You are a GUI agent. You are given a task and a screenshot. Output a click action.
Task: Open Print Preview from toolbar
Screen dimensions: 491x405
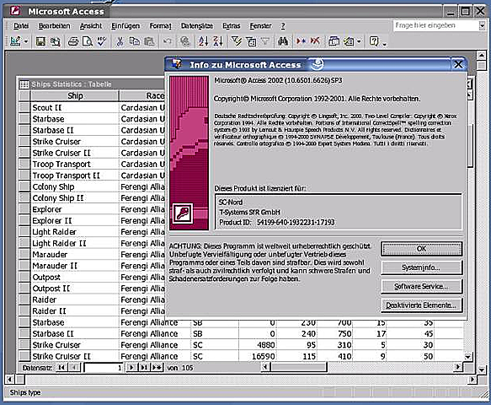tap(88, 41)
